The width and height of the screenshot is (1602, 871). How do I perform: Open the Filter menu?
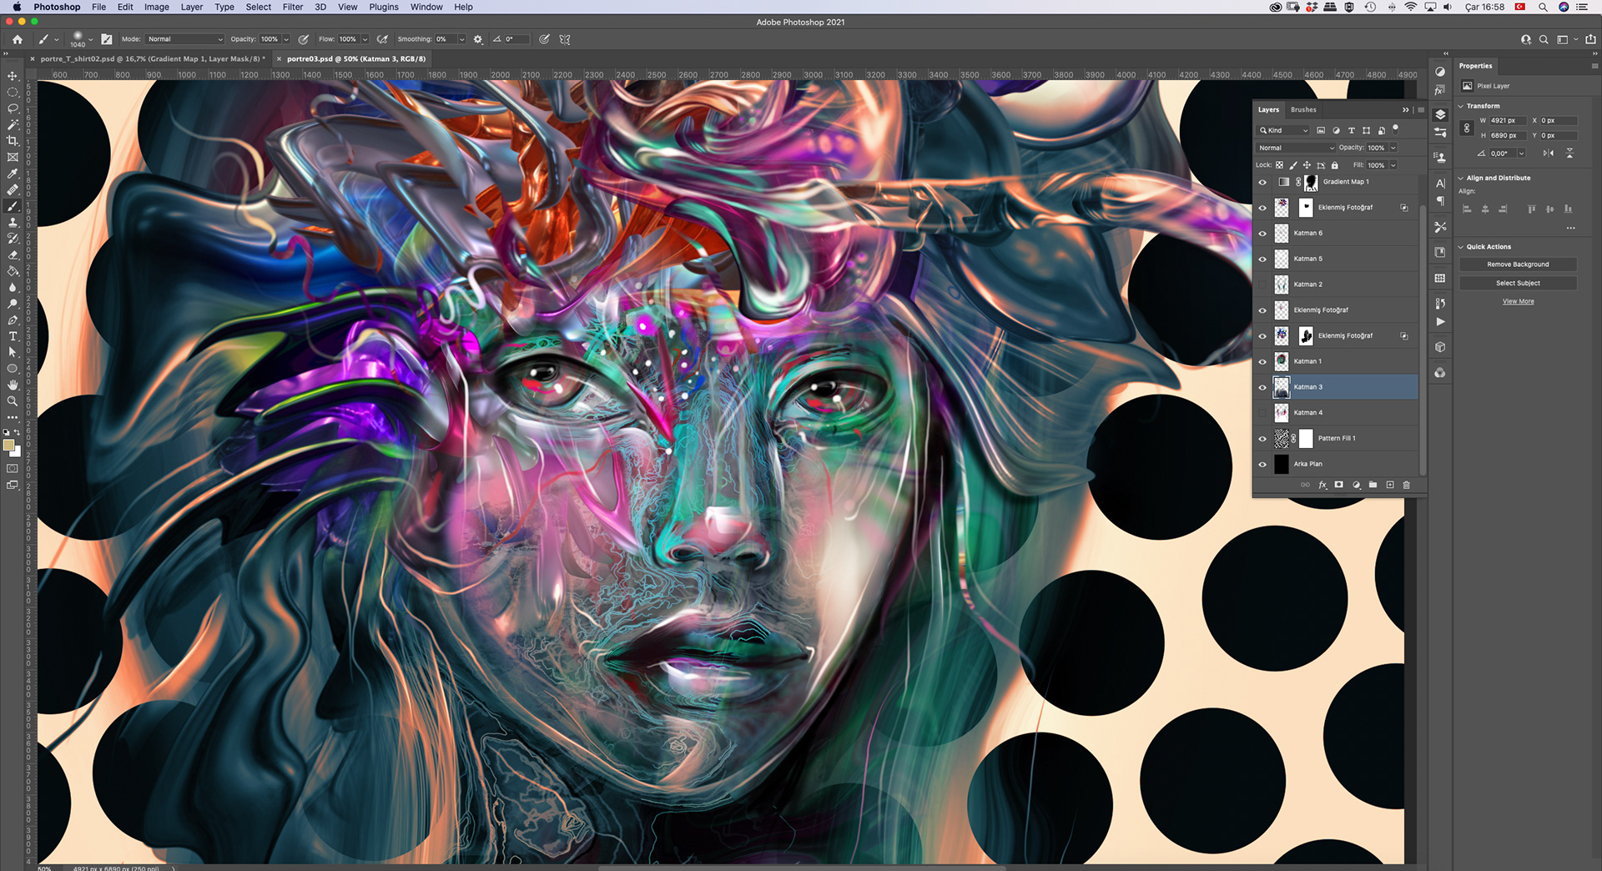pos(293,7)
